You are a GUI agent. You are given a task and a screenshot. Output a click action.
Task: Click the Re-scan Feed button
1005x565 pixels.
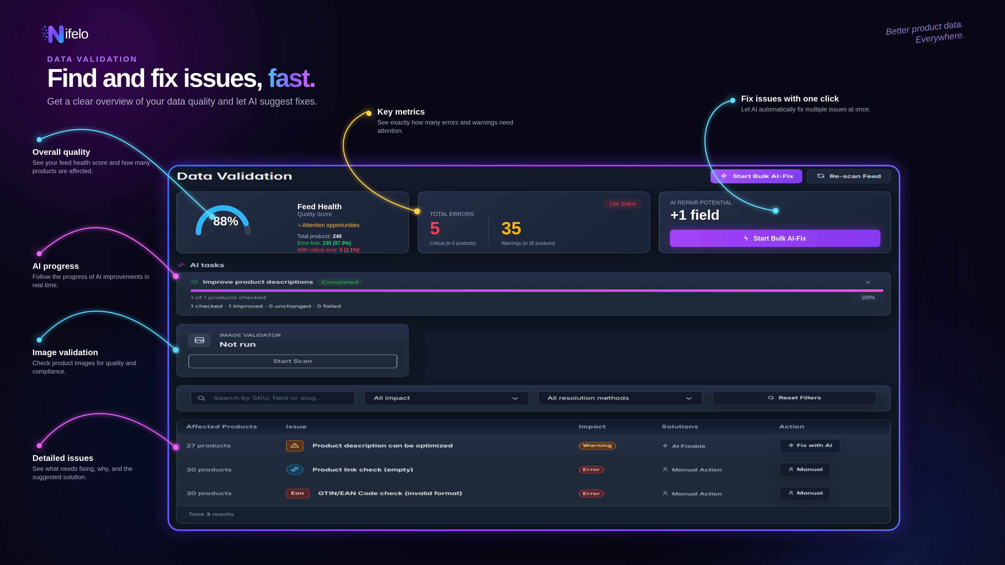[x=848, y=176]
